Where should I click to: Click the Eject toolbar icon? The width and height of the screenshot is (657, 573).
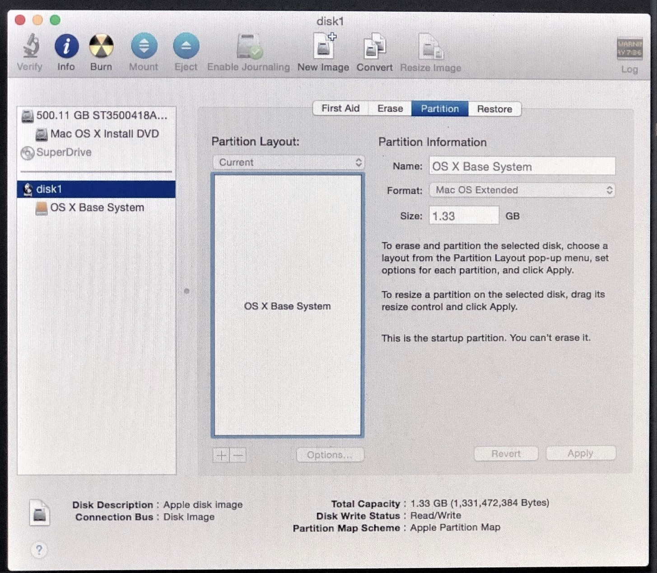pyautogui.click(x=186, y=46)
